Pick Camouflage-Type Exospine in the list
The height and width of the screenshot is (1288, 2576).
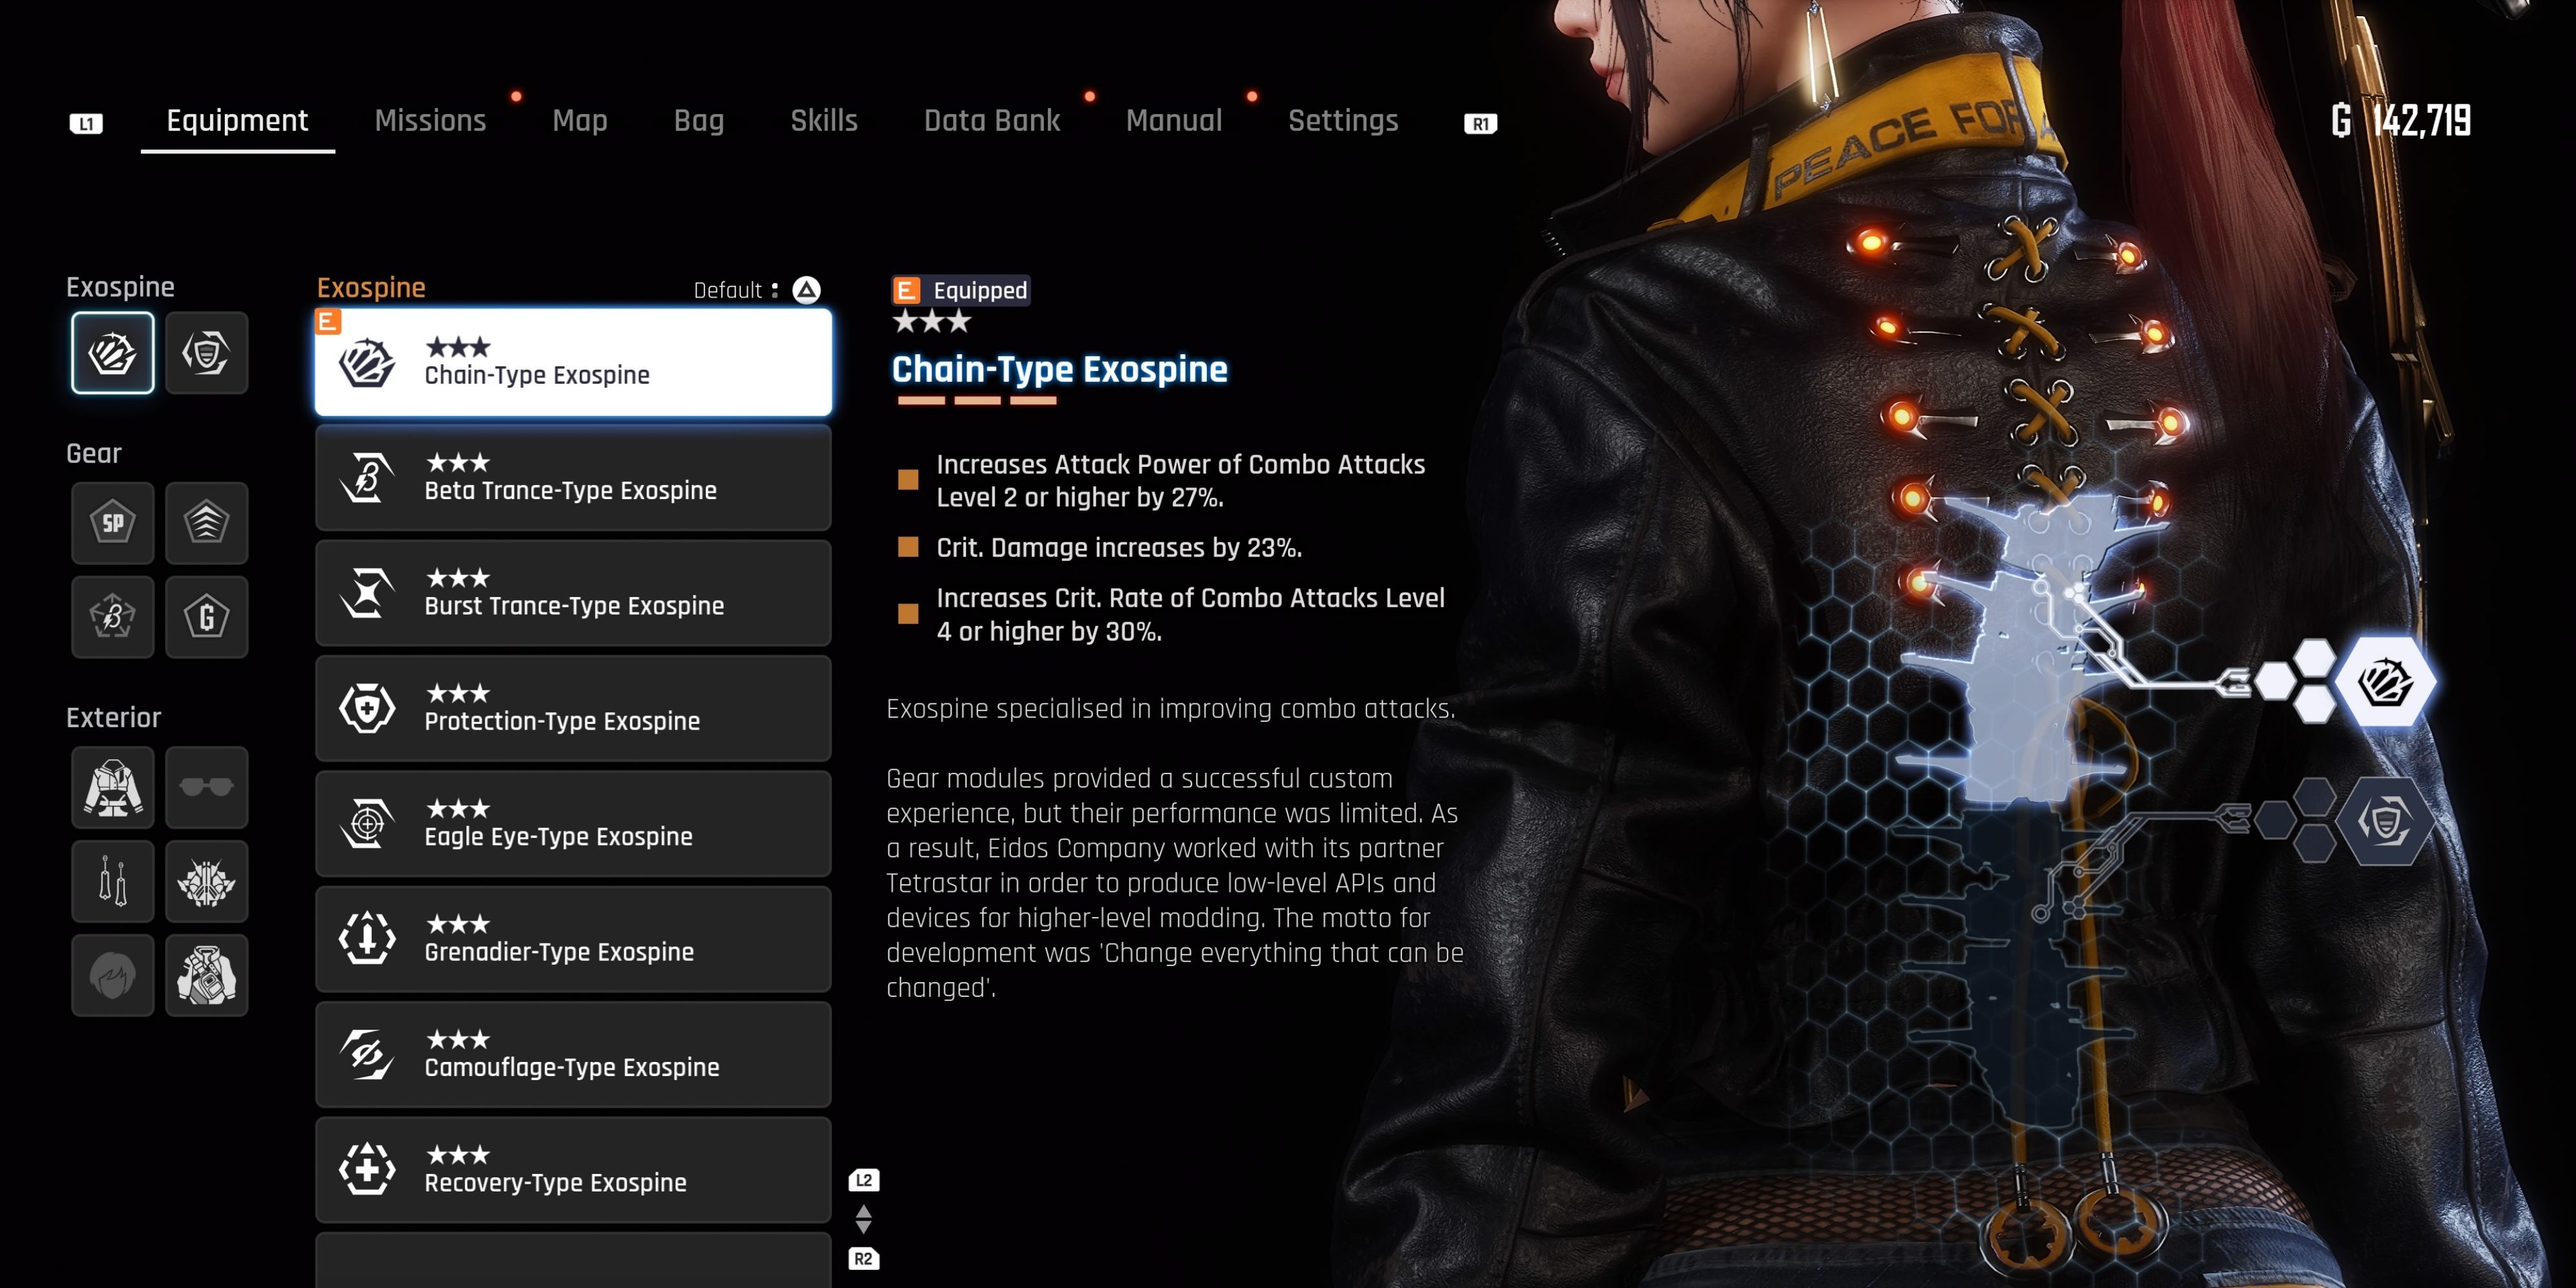tap(573, 1054)
